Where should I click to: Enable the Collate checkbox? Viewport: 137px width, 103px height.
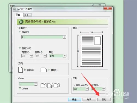tap(20, 88)
